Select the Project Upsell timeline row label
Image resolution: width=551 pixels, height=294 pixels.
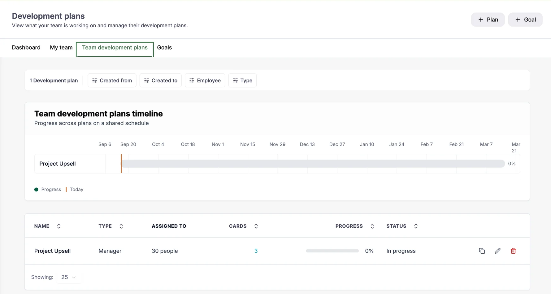click(58, 164)
